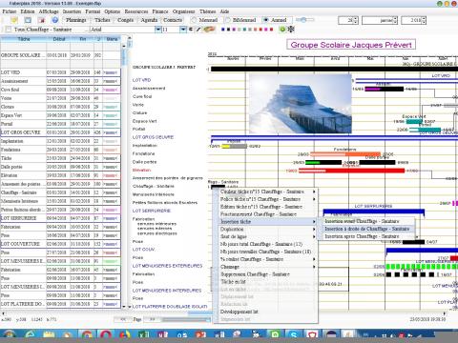Viewport: 458px width, 343px height.
Task: Open Chrome from the taskbar
Action: point(87,334)
